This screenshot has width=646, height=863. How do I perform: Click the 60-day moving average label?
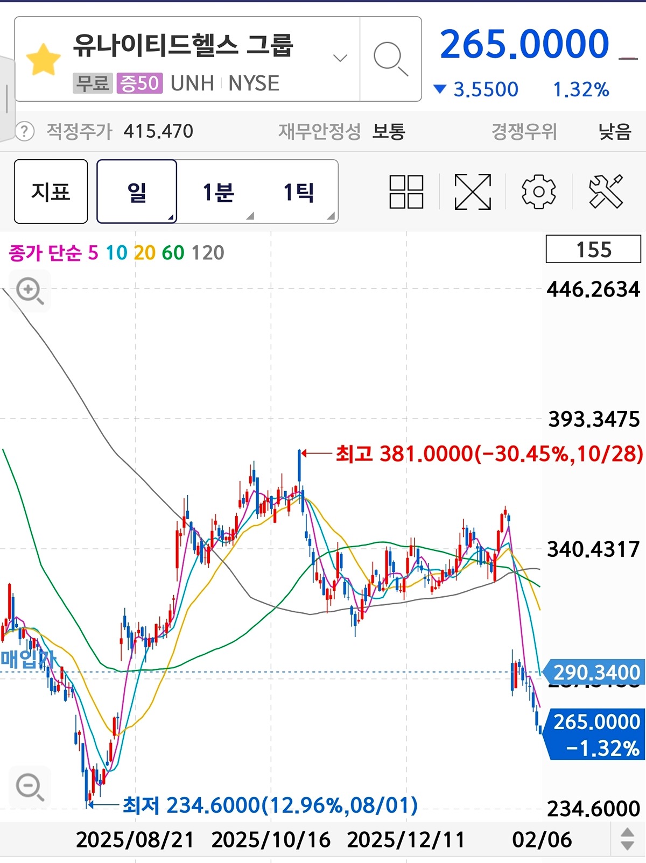tap(173, 252)
